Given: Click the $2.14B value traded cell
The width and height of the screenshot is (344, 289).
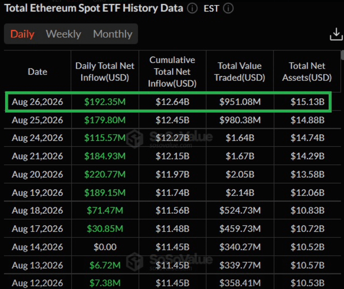Looking at the screenshot, I should point(240,193).
